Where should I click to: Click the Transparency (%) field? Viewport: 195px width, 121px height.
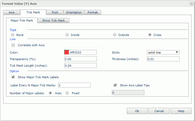pyautogui.click(x=81, y=59)
